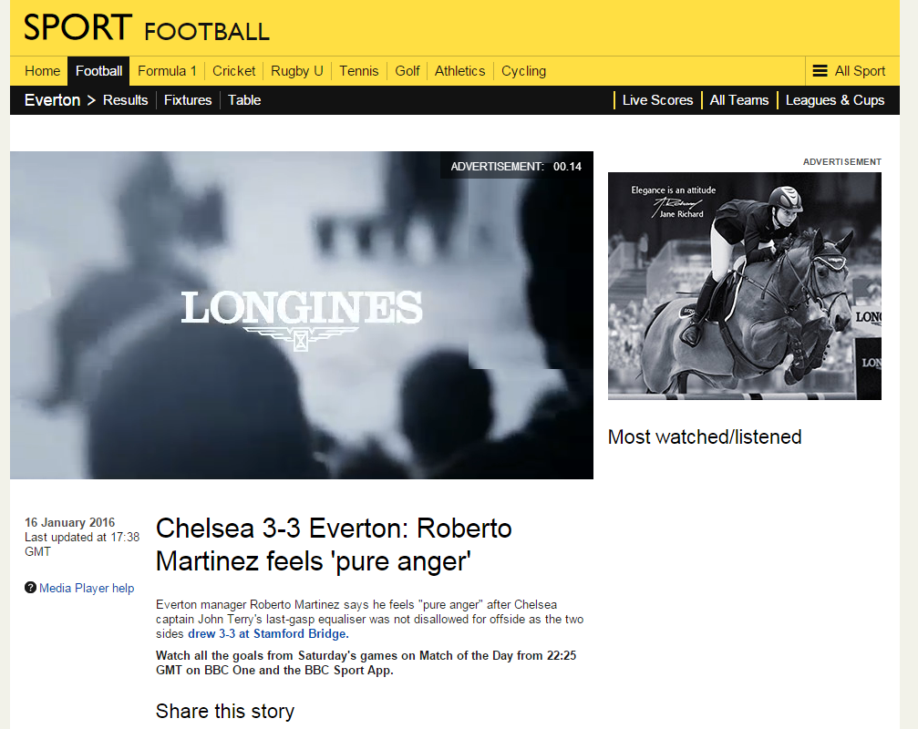
Task: Show the league Table link
Action: (x=244, y=100)
